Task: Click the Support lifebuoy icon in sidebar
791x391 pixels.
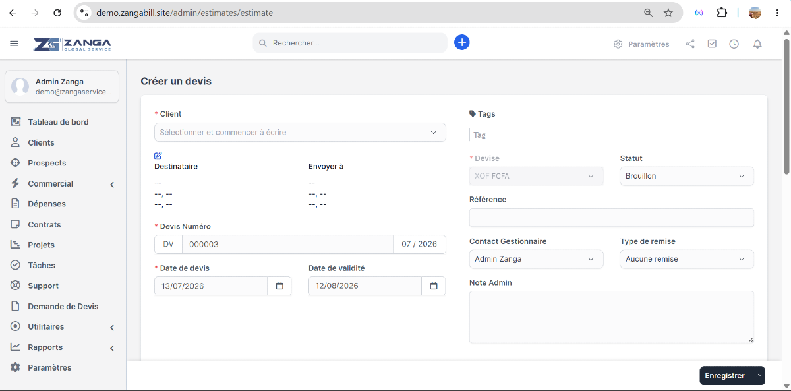Action: tap(15, 286)
